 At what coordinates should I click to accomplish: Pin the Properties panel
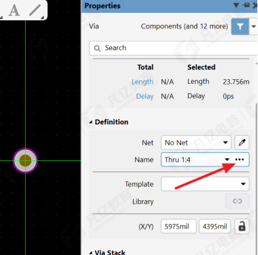click(246, 5)
